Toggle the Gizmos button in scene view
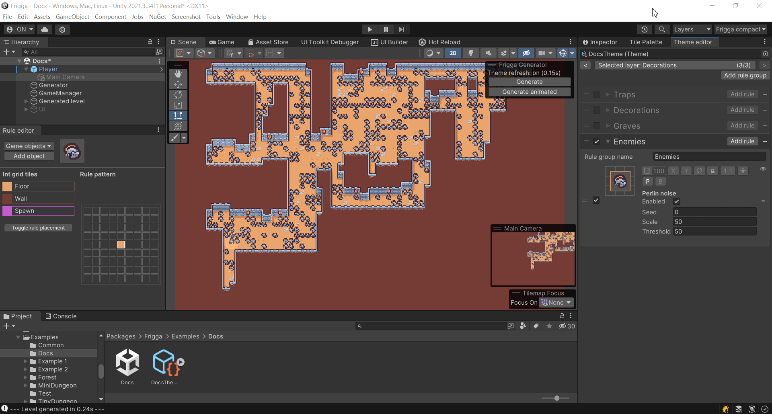 point(563,53)
